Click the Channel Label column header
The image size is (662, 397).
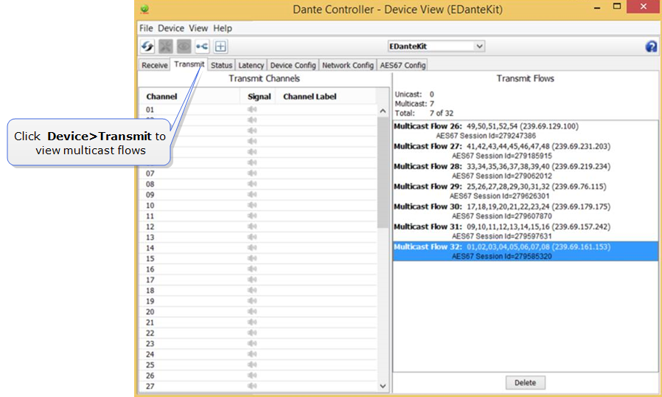pos(310,97)
